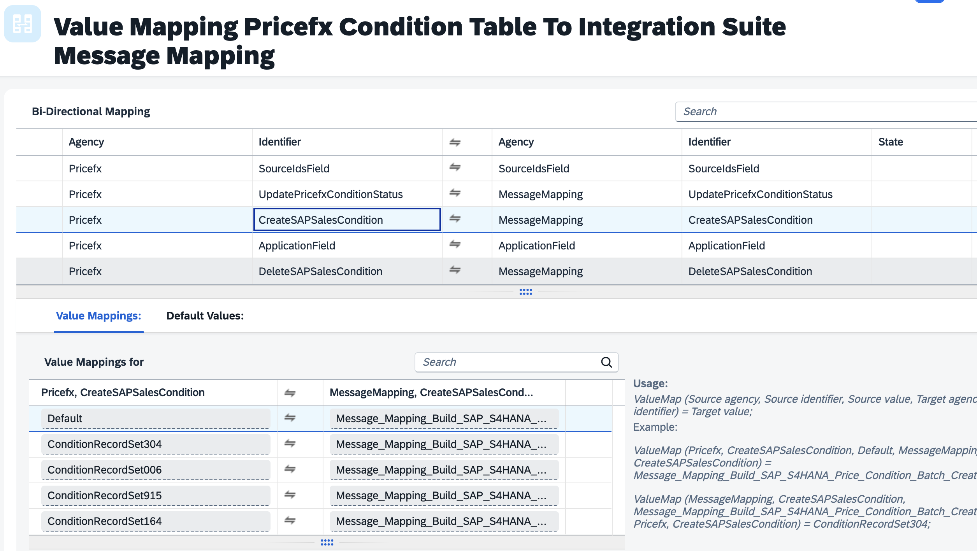The width and height of the screenshot is (977, 551).
Task: Click bi-directional arrow in table header
Action: click(455, 142)
